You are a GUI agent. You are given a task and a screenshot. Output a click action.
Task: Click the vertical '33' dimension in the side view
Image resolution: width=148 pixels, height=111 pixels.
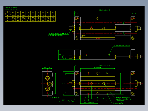(x=57, y=55)
